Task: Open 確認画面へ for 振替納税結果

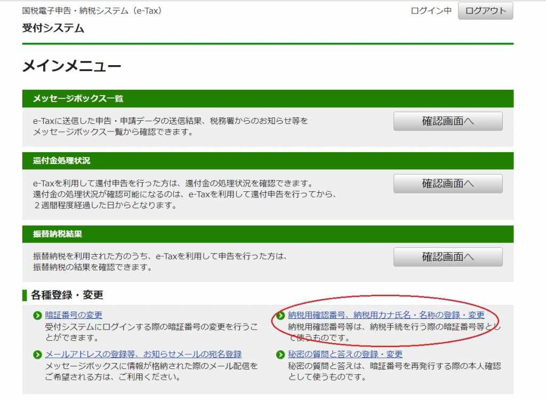Action: [448, 257]
